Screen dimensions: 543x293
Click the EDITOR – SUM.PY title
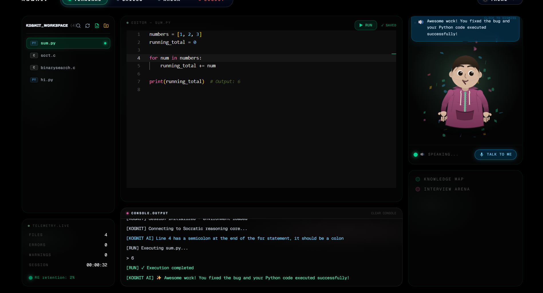coord(151,23)
